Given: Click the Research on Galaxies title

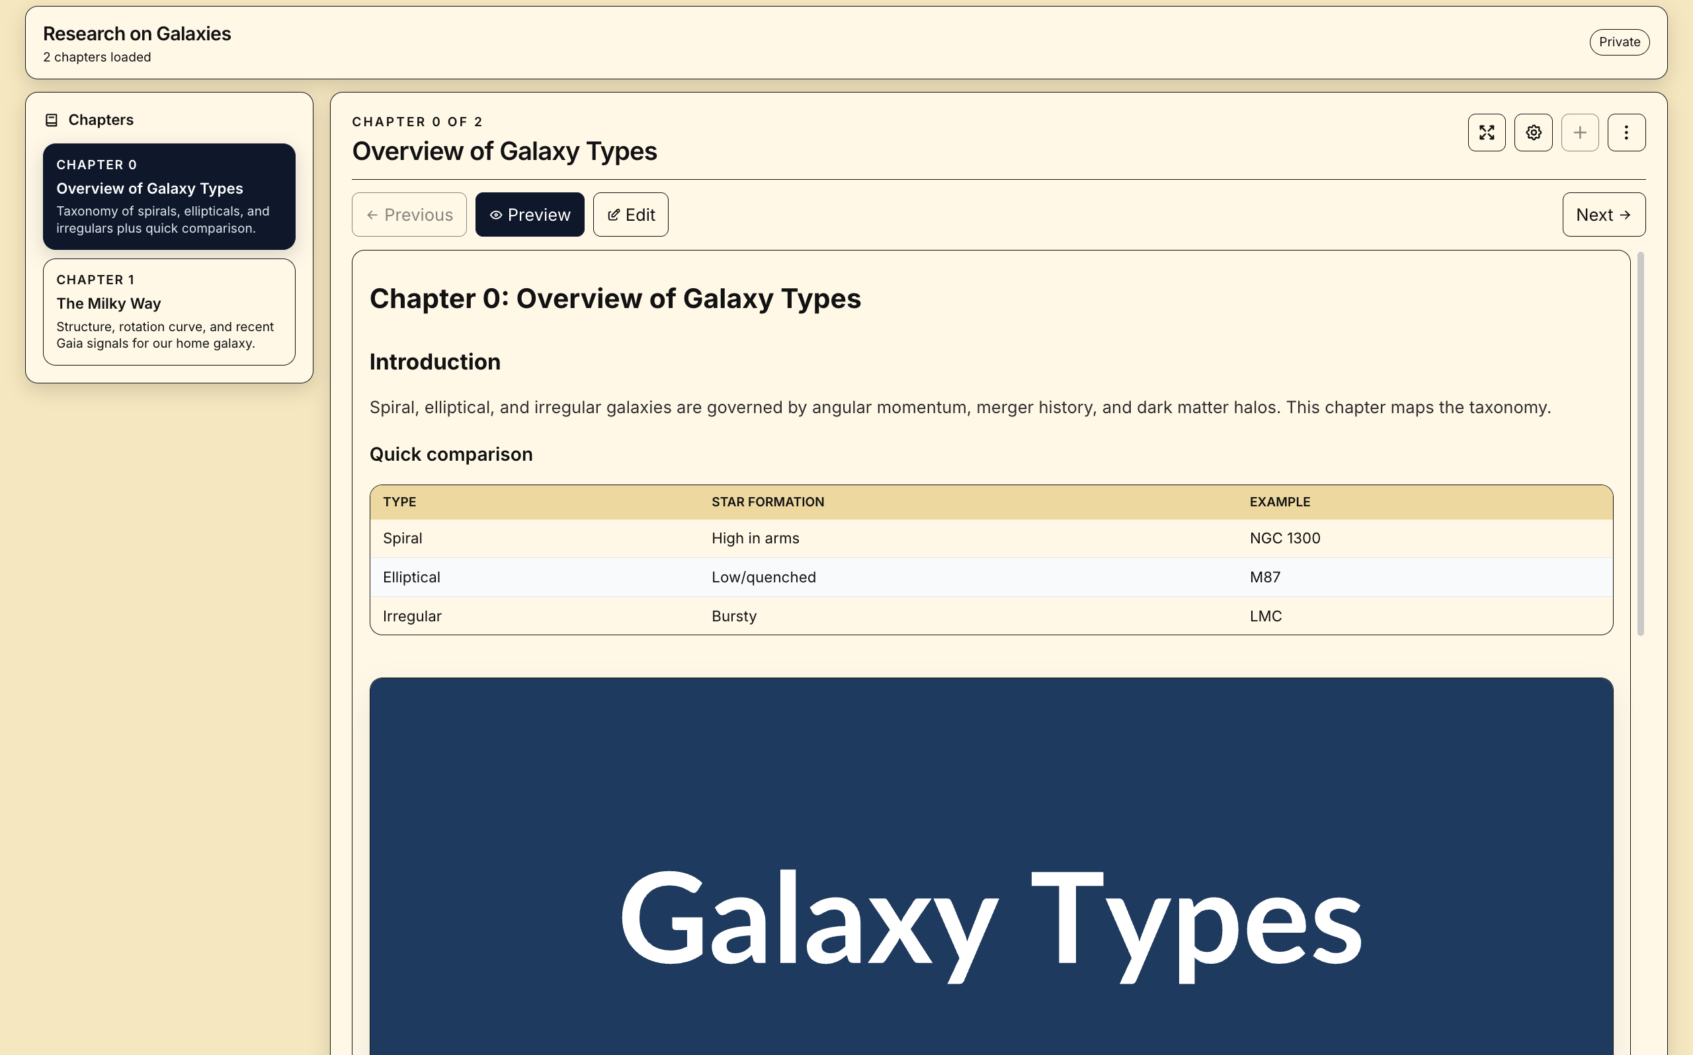Looking at the screenshot, I should coord(137,34).
